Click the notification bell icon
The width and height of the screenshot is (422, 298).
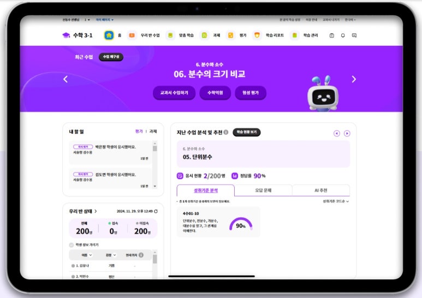click(x=343, y=35)
